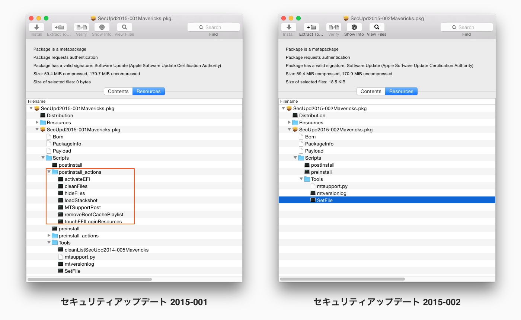The height and width of the screenshot is (320, 521).
Task: Select postinstall row in 2015-001 window
Action: coord(134,165)
